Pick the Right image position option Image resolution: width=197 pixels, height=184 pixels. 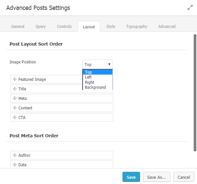pyautogui.click(x=98, y=82)
